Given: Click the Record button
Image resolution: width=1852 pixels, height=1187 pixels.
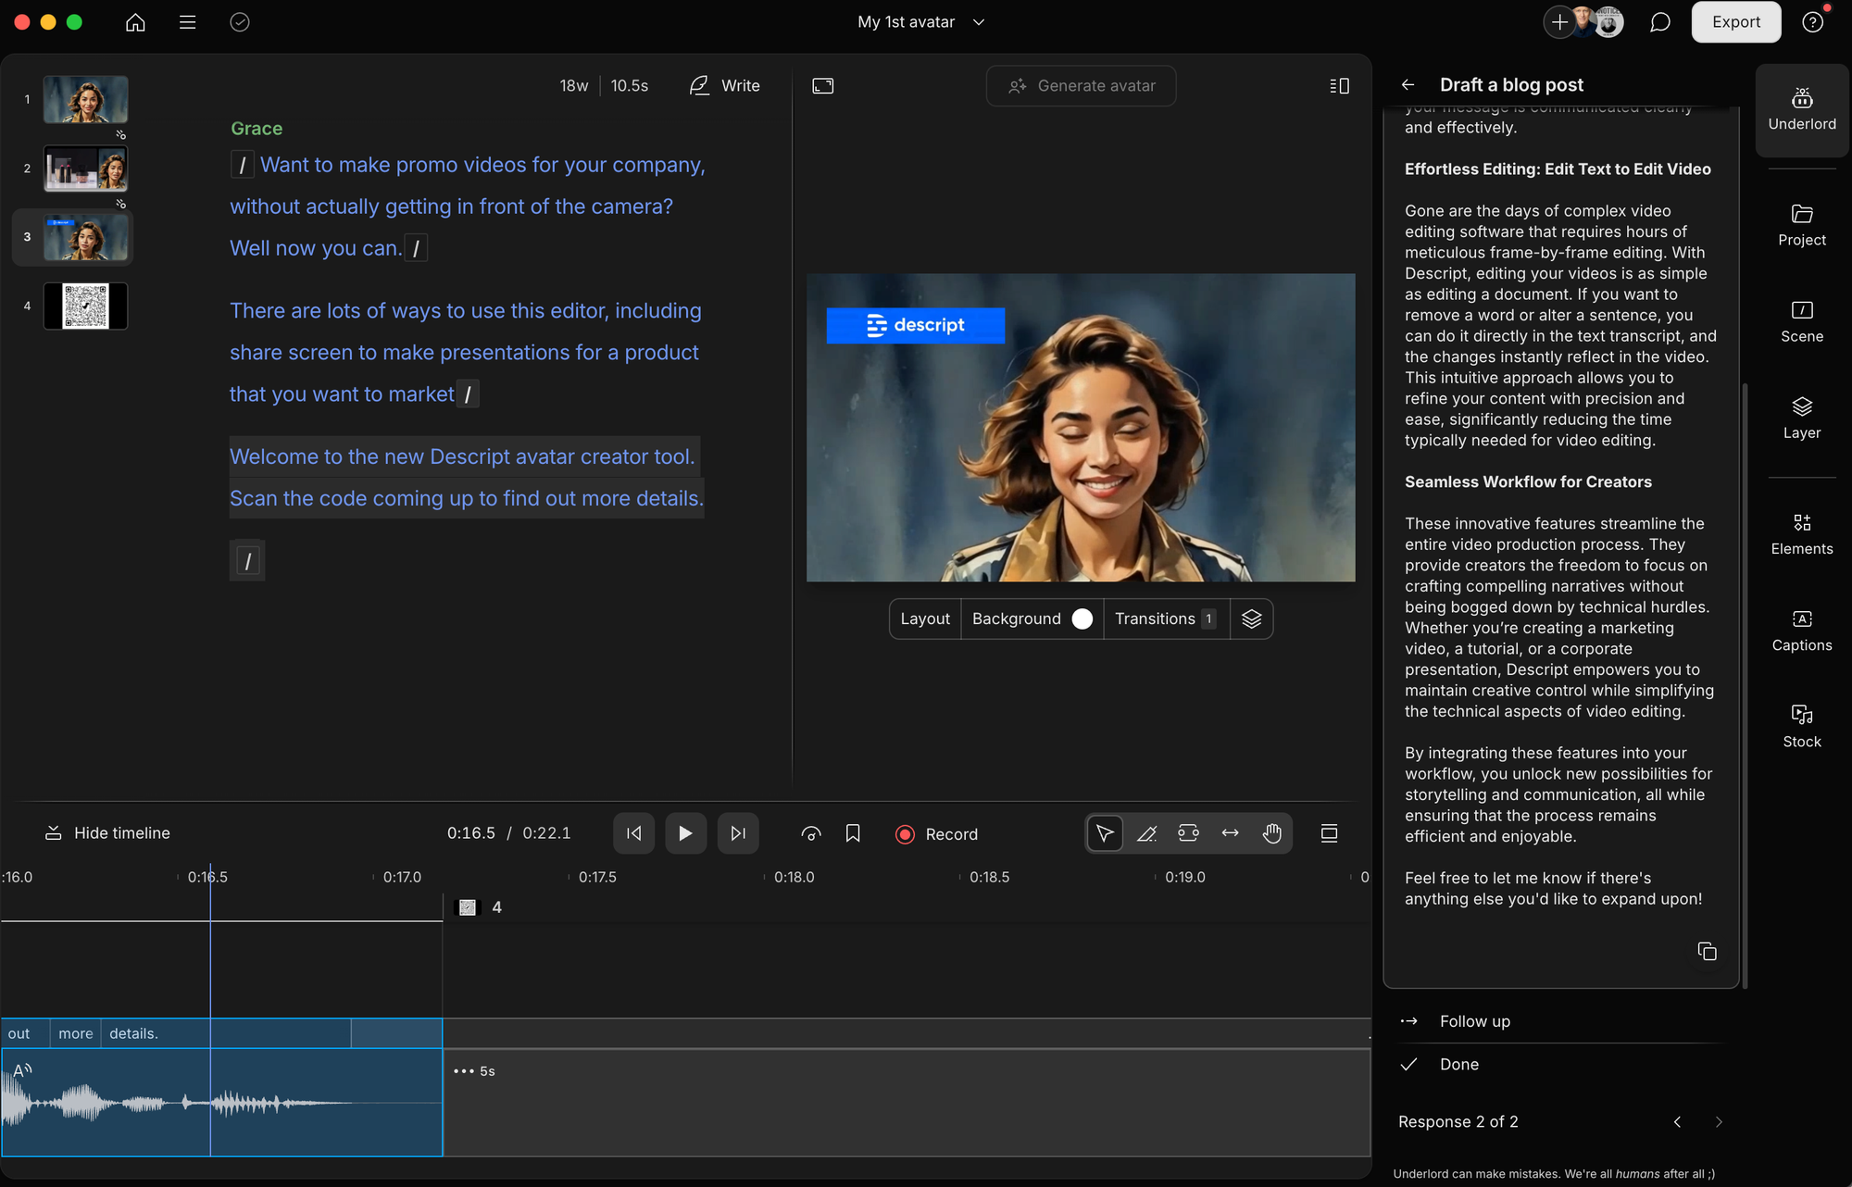Looking at the screenshot, I should click(x=936, y=834).
